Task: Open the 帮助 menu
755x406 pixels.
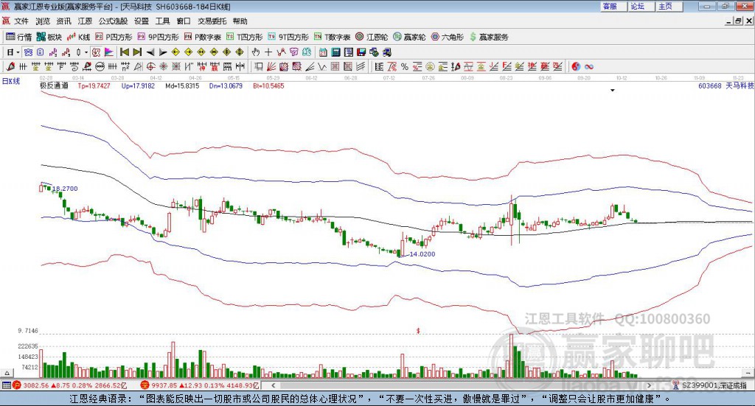Action: (x=240, y=21)
